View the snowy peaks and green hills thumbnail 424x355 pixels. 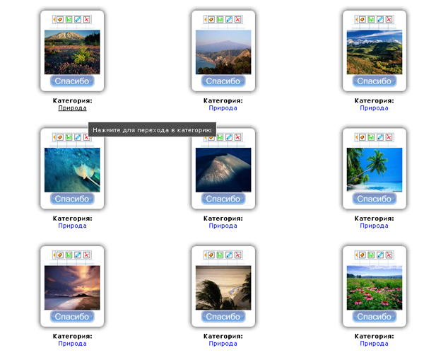pyautogui.click(x=375, y=52)
